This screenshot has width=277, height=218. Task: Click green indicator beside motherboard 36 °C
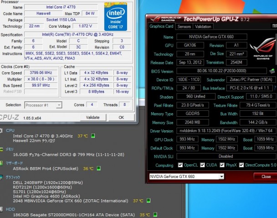tap(99, 168)
